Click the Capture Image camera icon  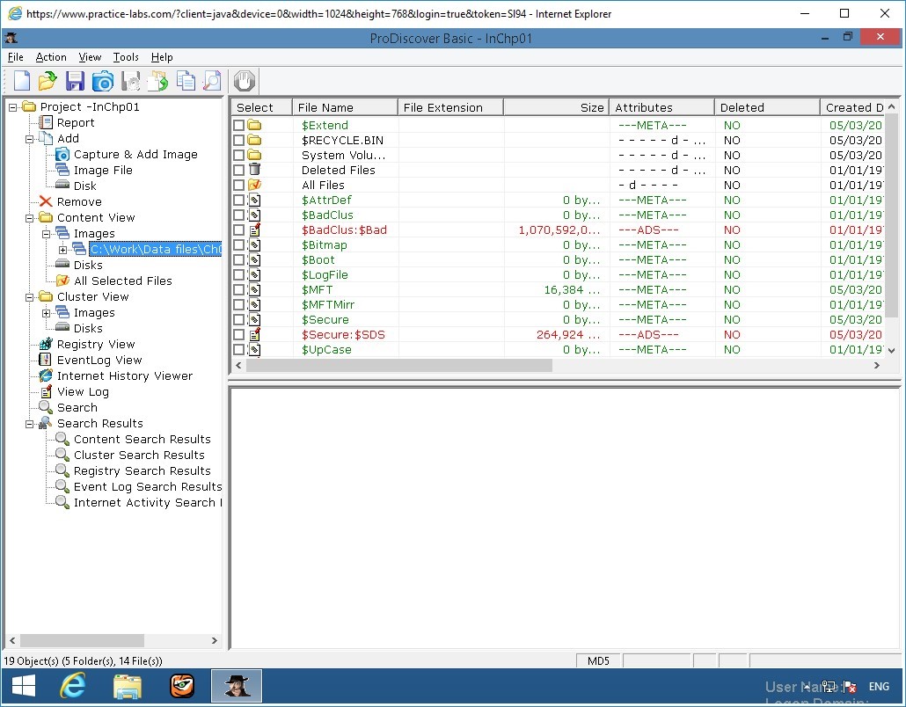103,81
